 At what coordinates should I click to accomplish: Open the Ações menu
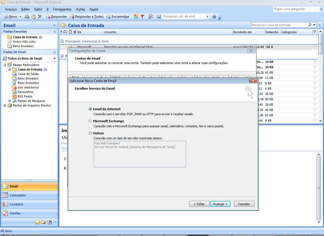(x=80, y=9)
